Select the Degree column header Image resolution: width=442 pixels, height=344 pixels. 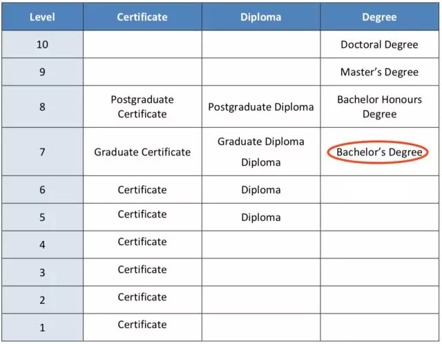[x=379, y=17]
